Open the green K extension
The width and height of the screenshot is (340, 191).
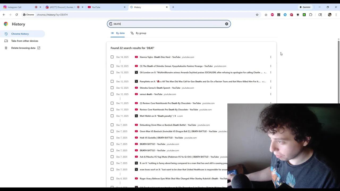[x=304, y=15]
